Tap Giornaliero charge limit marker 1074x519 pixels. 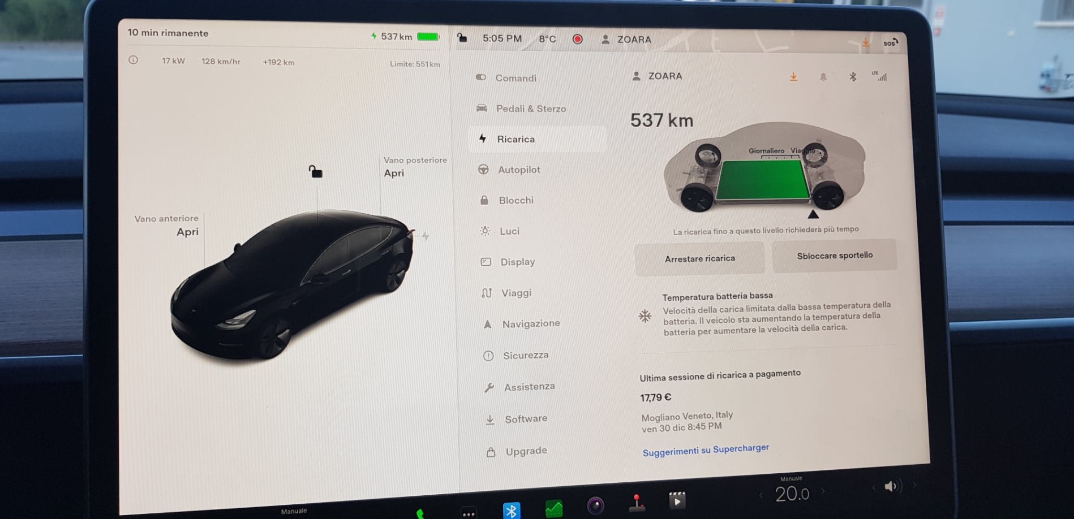(766, 151)
